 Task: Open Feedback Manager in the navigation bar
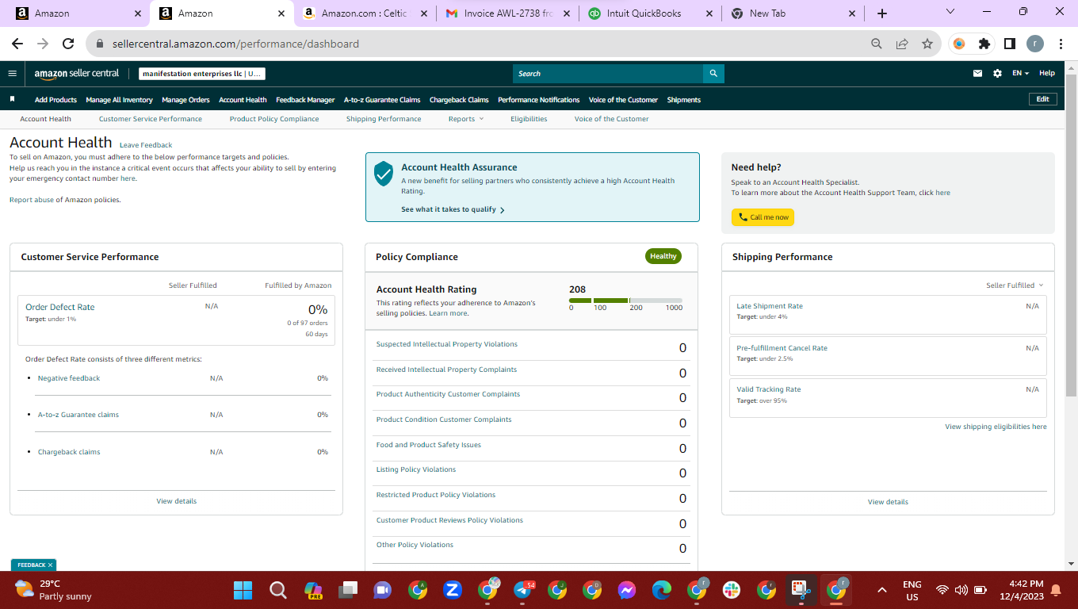tap(305, 100)
